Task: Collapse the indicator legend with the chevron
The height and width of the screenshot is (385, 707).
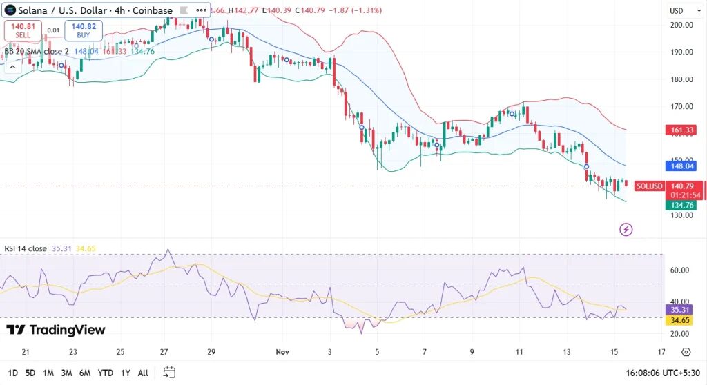Action: [12, 66]
